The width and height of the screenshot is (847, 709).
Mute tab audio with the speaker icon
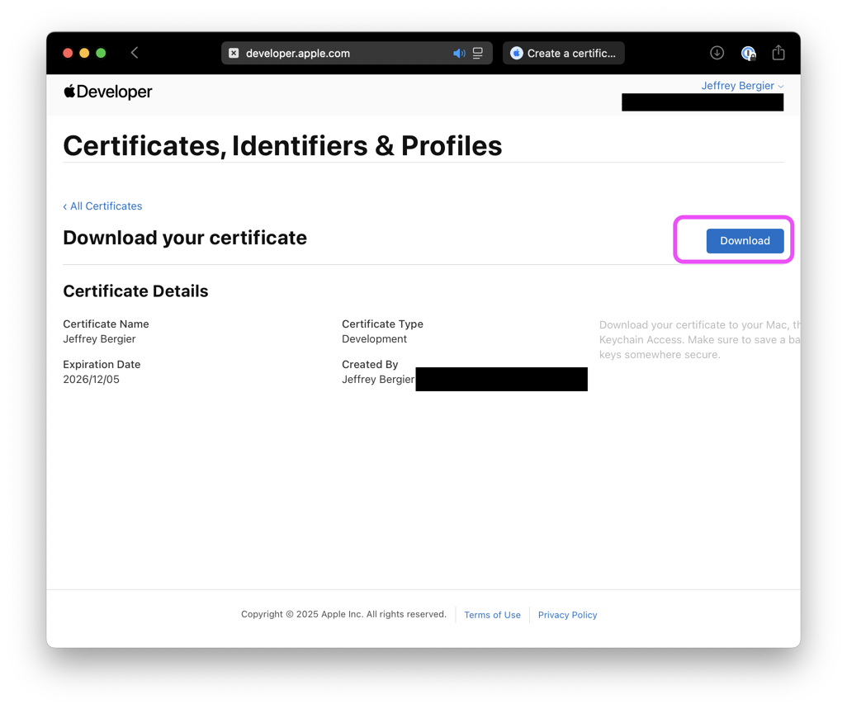point(459,53)
